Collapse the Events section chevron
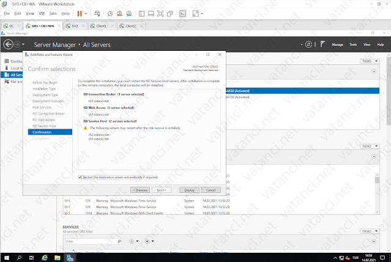Viewport: 391px width, 262px height. click(x=374, y=157)
